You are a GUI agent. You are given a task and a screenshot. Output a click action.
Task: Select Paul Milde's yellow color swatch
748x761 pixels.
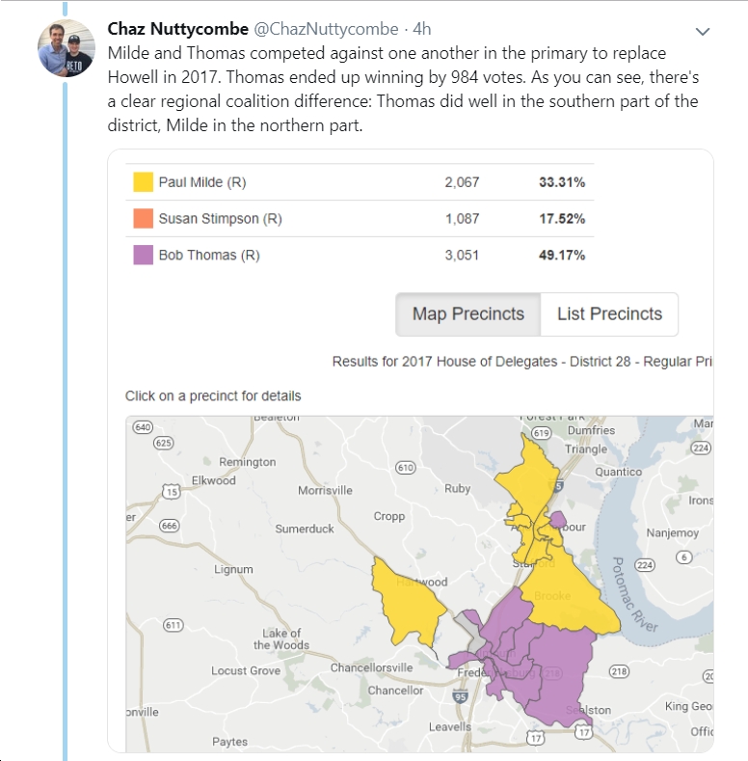click(x=143, y=182)
